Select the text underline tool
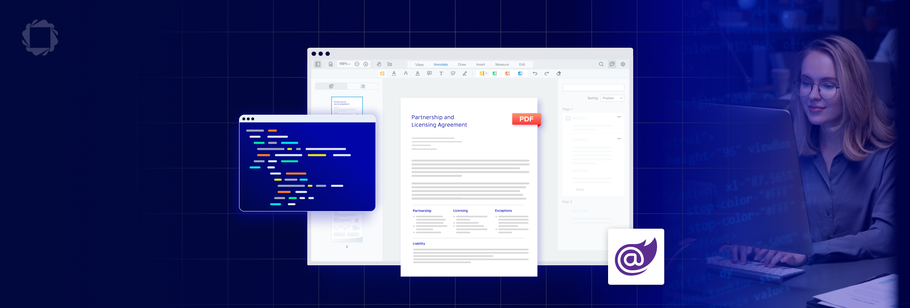 394,74
